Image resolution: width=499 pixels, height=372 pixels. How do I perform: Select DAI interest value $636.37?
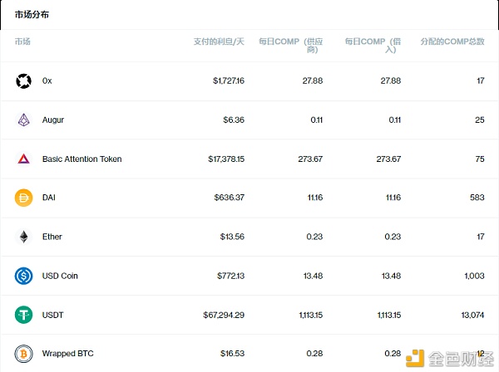click(230, 198)
